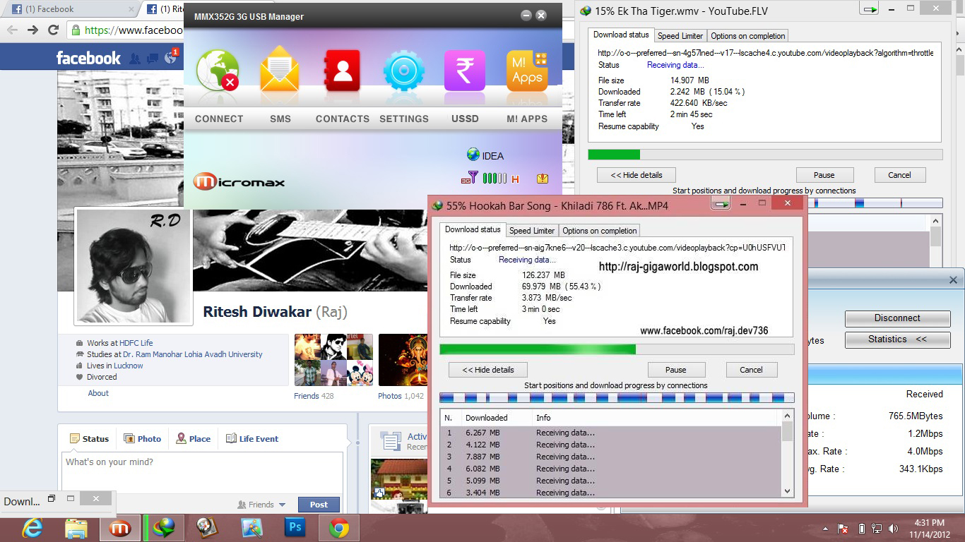
Task: Open the About link on profile
Action: pyautogui.click(x=98, y=393)
